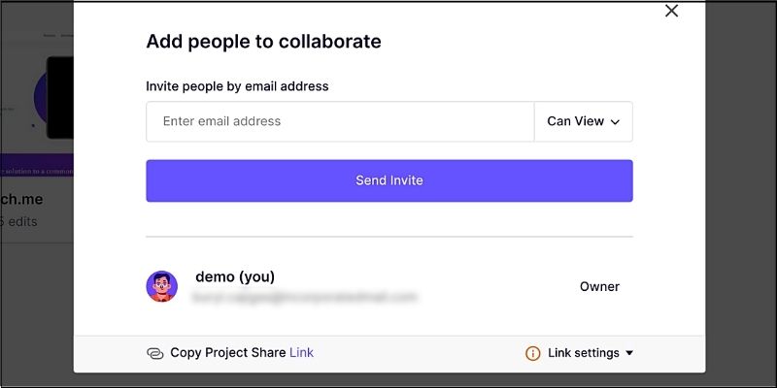Follow the purple Link hyperlink
The width and height of the screenshot is (777, 388).
tap(301, 353)
